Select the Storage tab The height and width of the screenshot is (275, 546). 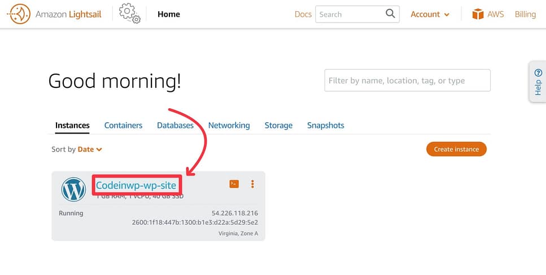[x=278, y=125]
